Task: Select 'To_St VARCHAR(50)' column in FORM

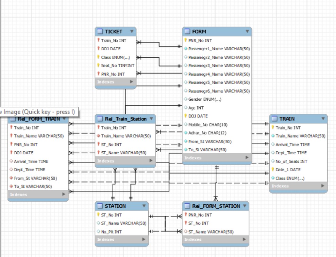Action: [x=207, y=150]
